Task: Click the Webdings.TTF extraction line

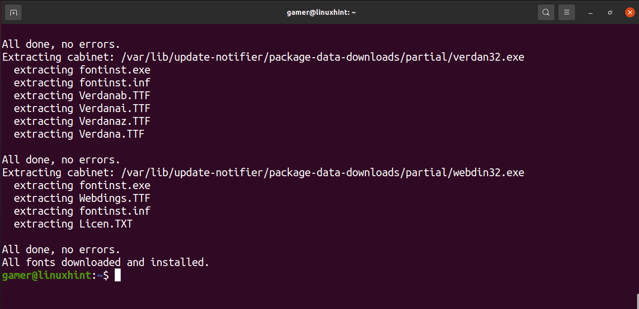Action: pyautogui.click(x=82, y=198)
